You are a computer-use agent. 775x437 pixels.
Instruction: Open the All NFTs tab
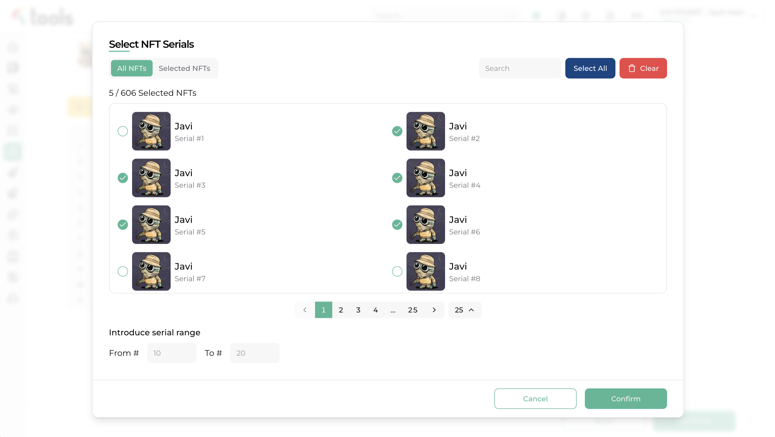tap(132, 69)
